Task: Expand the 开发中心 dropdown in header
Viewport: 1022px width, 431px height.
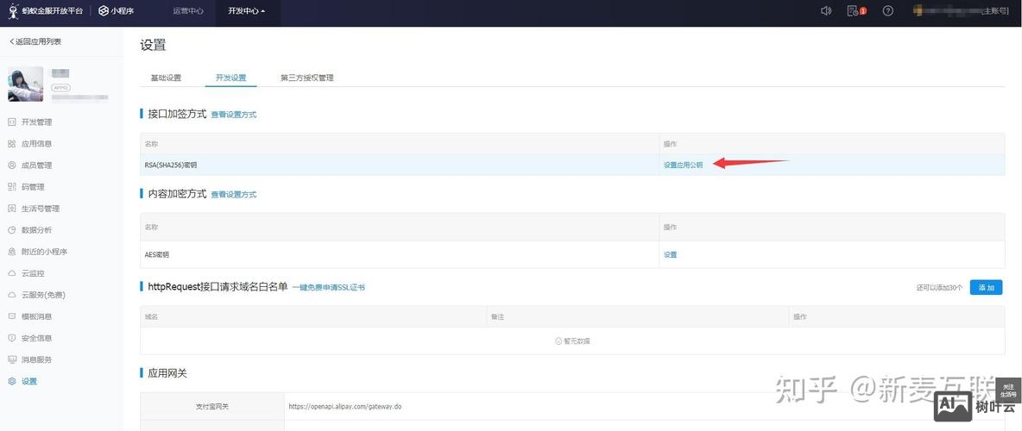Action: point(246,11)
